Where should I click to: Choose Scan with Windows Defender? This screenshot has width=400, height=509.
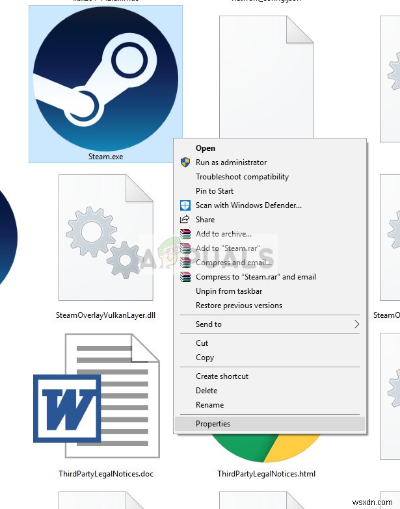(270, 205)
